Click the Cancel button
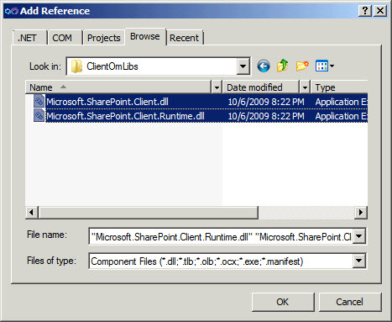This screenshot has height=322, width=392. tap(350, 302)
